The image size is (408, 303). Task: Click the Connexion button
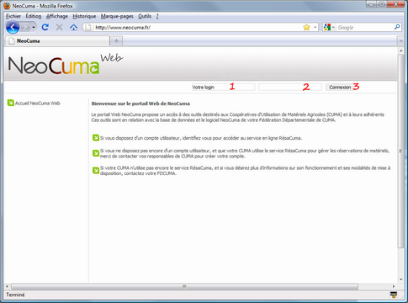click(x=340, y=88)
